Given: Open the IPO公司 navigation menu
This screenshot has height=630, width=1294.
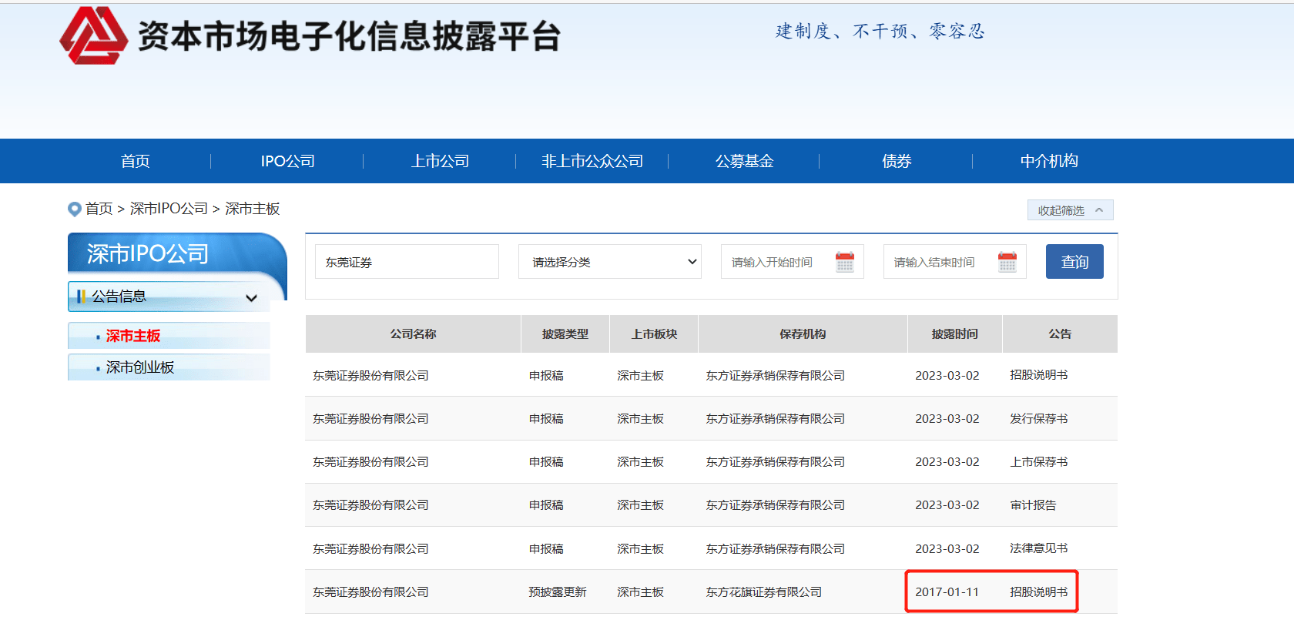Looking at the screenshot, I should click(287, 161).
